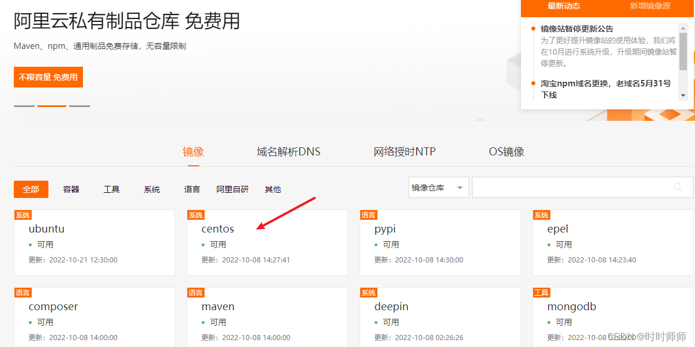695x347 pixels.
Task: Open the 最新动态 news tab
Action: pyautogui.click(x=564, y=6)
